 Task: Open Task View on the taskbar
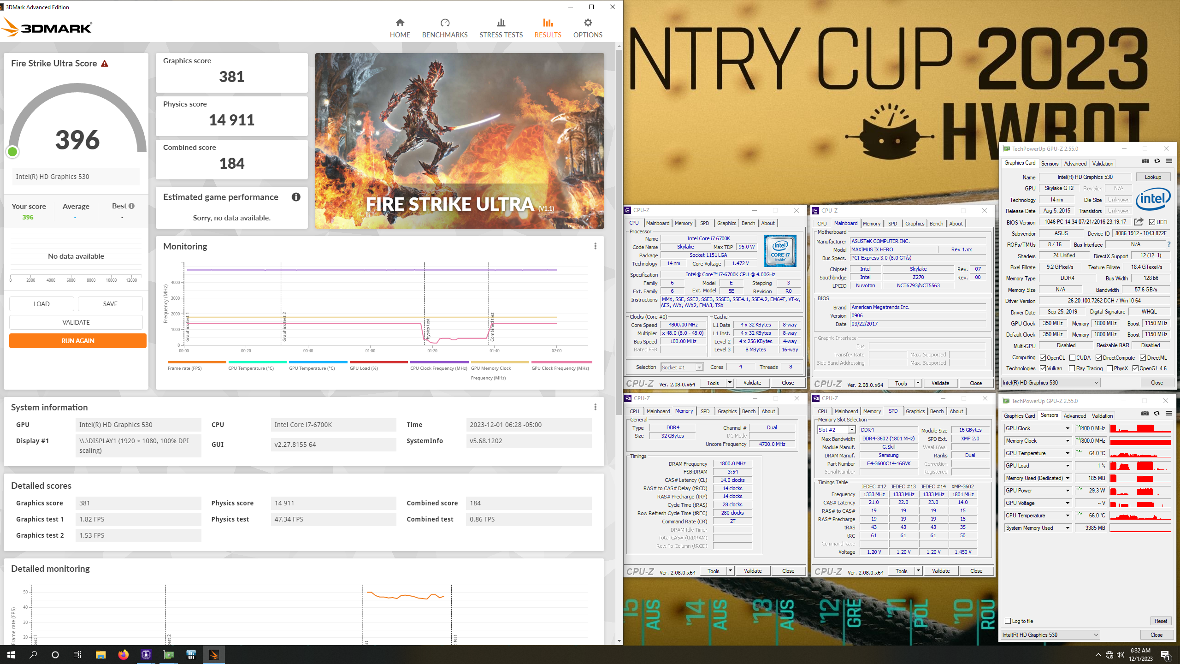[x=77, y=655]
